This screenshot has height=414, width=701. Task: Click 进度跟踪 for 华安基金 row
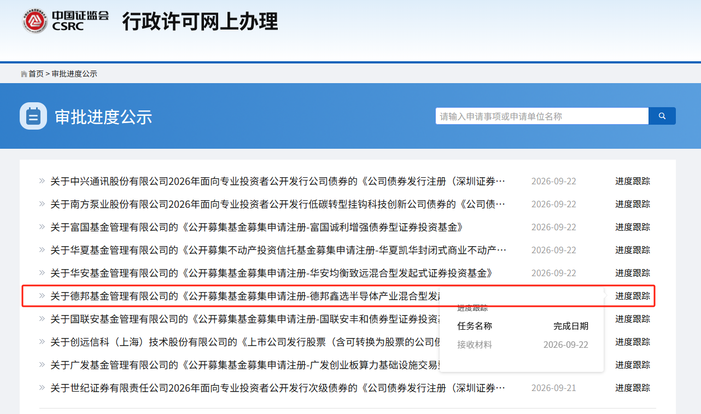click(633, 273)
